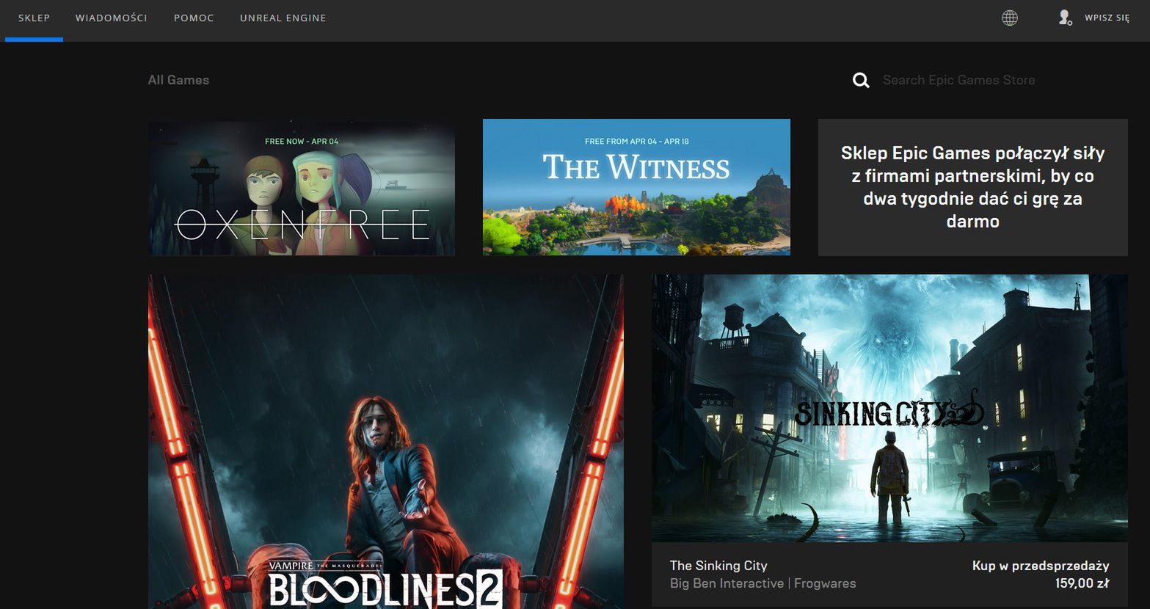
Task: Open the WIADOMOŚCI menu item
Action: [111, 18]
